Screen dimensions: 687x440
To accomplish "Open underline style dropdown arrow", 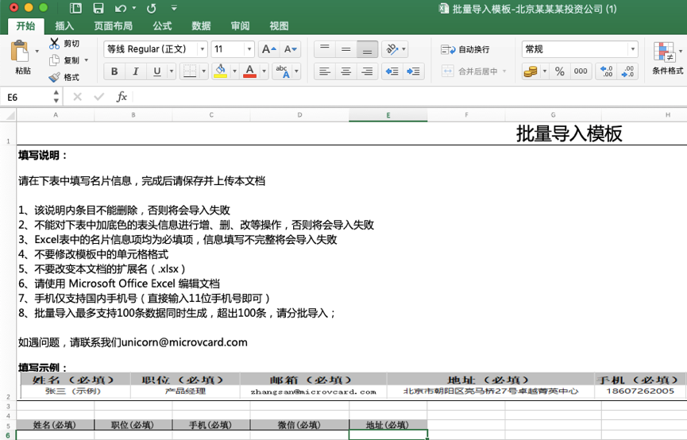I will 172,71.
